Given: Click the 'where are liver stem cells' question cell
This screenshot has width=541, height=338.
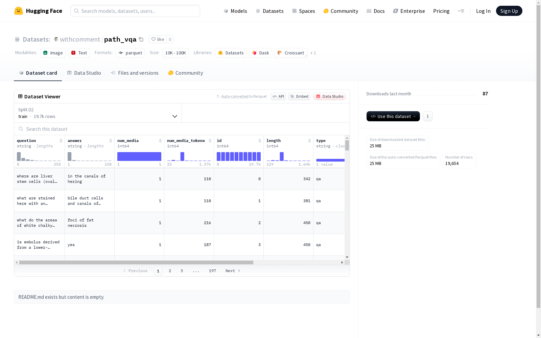Looking at the screenshot, I should [x=39, y=179].
